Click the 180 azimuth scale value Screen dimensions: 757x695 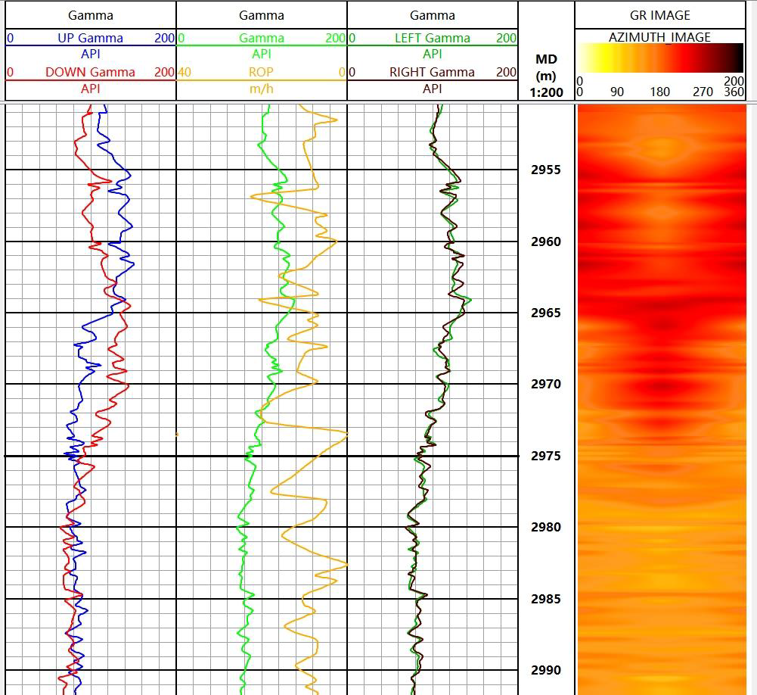tap(660, 92)
